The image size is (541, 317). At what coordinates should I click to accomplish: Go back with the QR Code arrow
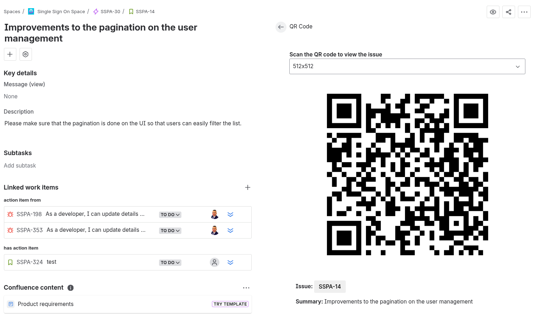click(x=281, y=27)
